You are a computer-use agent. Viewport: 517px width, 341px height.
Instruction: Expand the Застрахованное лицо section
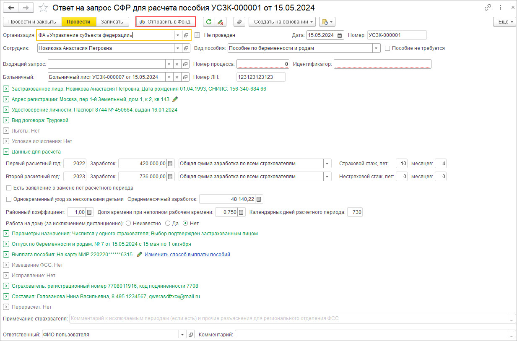coord(6,89)
